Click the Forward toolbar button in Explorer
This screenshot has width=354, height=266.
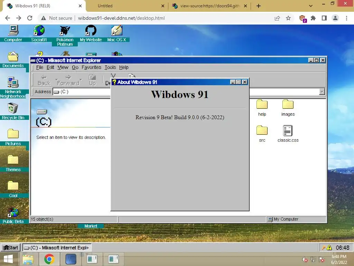[x=68, y=80]
